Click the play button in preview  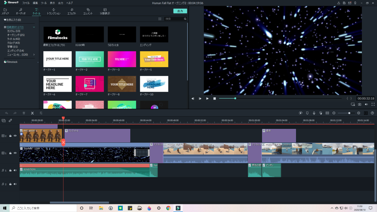click(207, 99)
